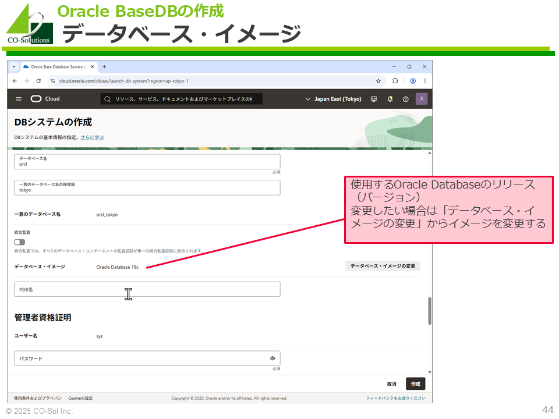Click the scrollbar down arrow
This screenshot has height=419, width=559.
tap(430, 372)
